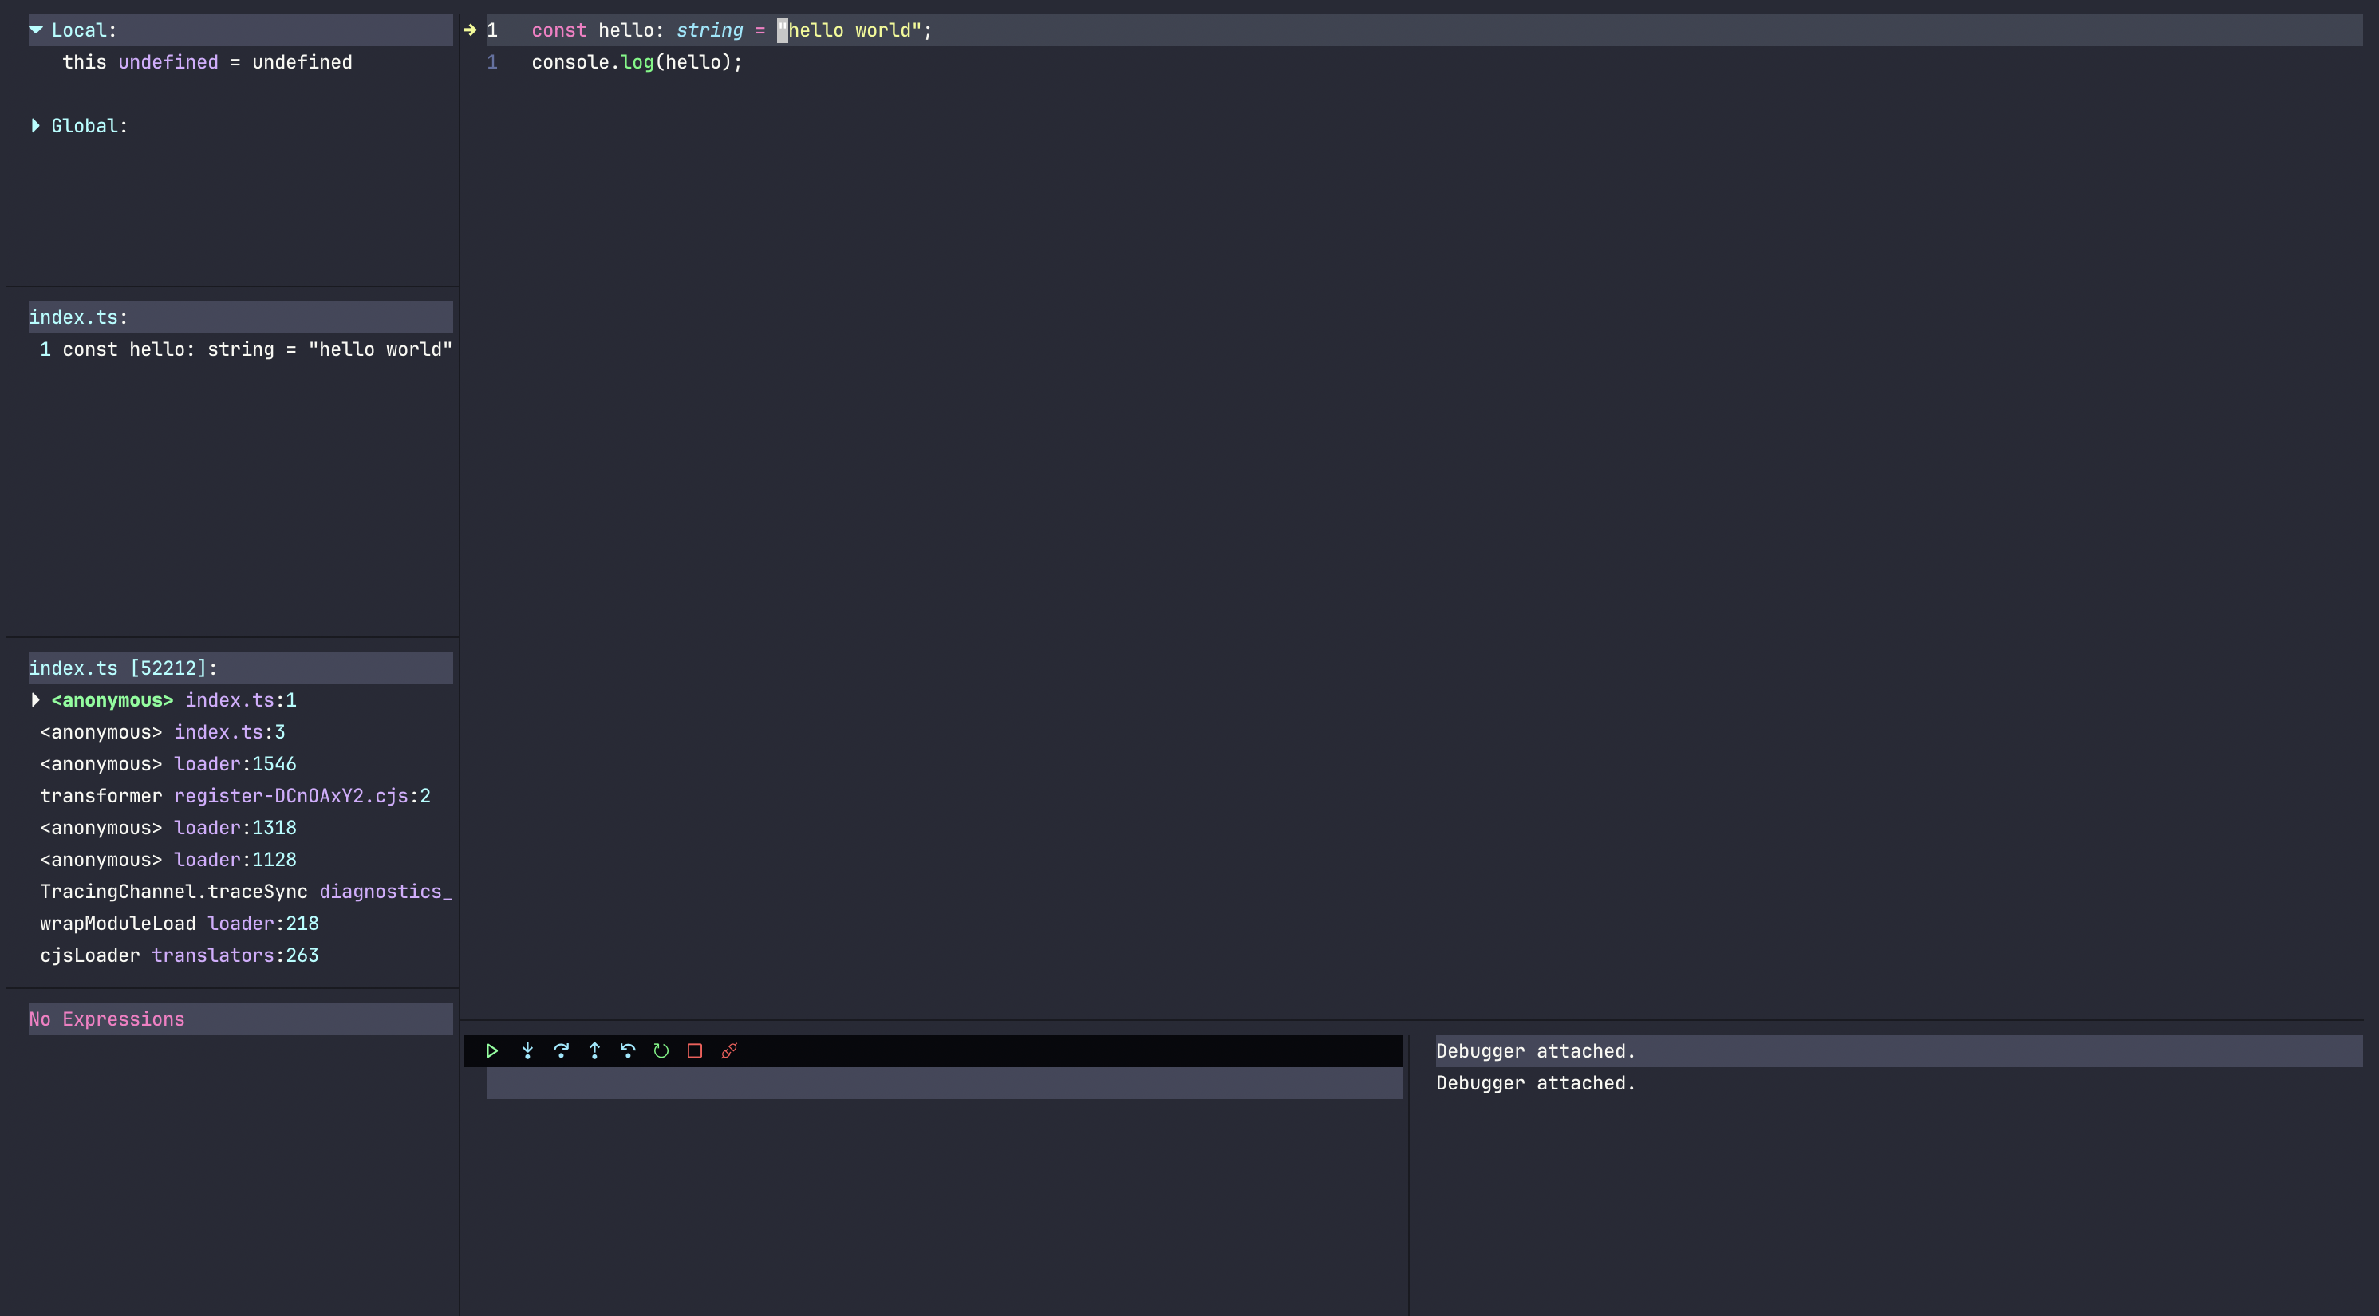Click the 'No Expressions' watches panel
Image resolution: width=2379 pixels, height=1316 pixels.
pyautogui.click(x=240, y=1019)
